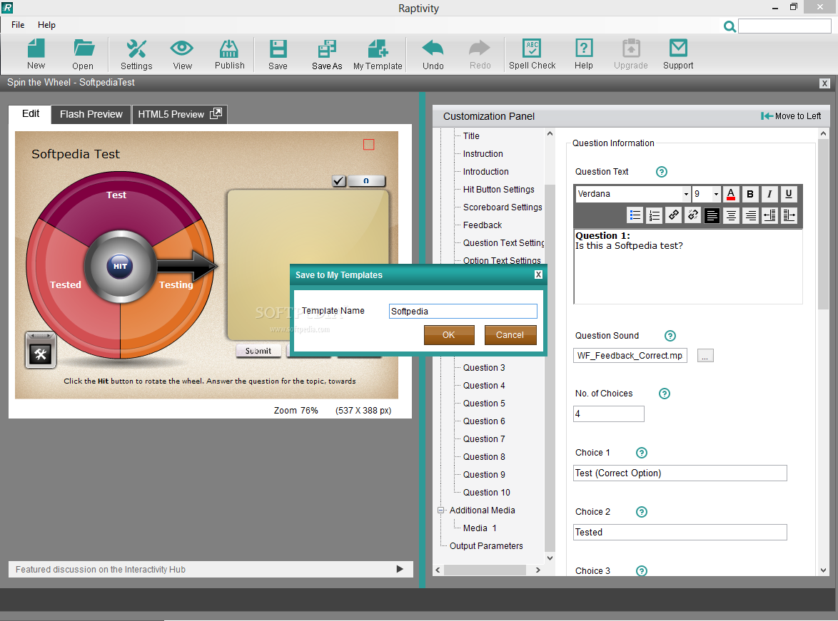
Task: Align question text right
Action: (750, 215)
